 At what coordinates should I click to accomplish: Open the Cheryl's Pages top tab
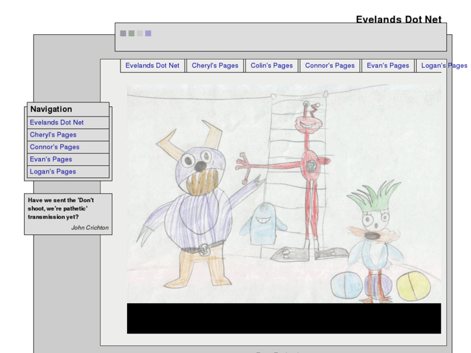coord(215,65)
